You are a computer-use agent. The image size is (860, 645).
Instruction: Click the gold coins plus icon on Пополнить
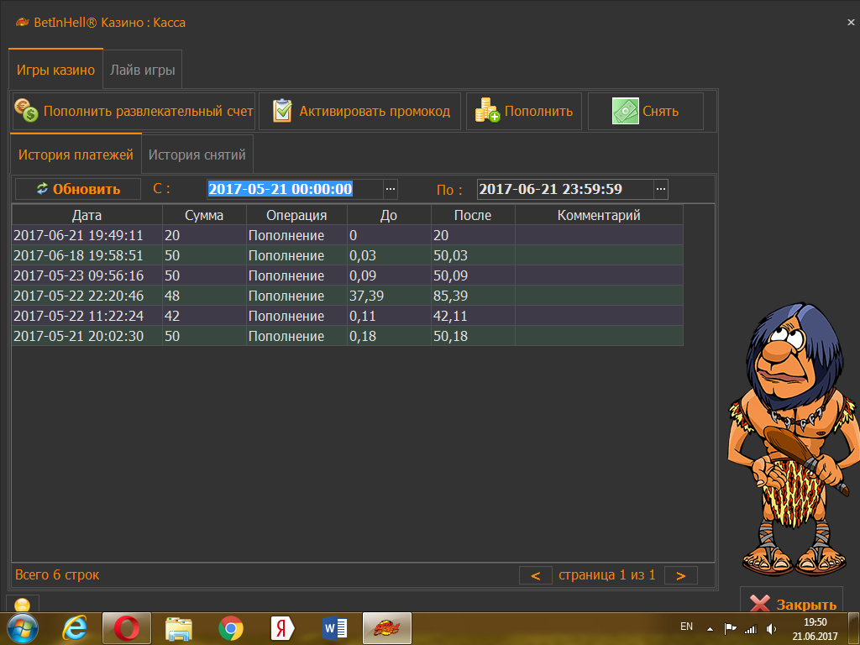487,110
